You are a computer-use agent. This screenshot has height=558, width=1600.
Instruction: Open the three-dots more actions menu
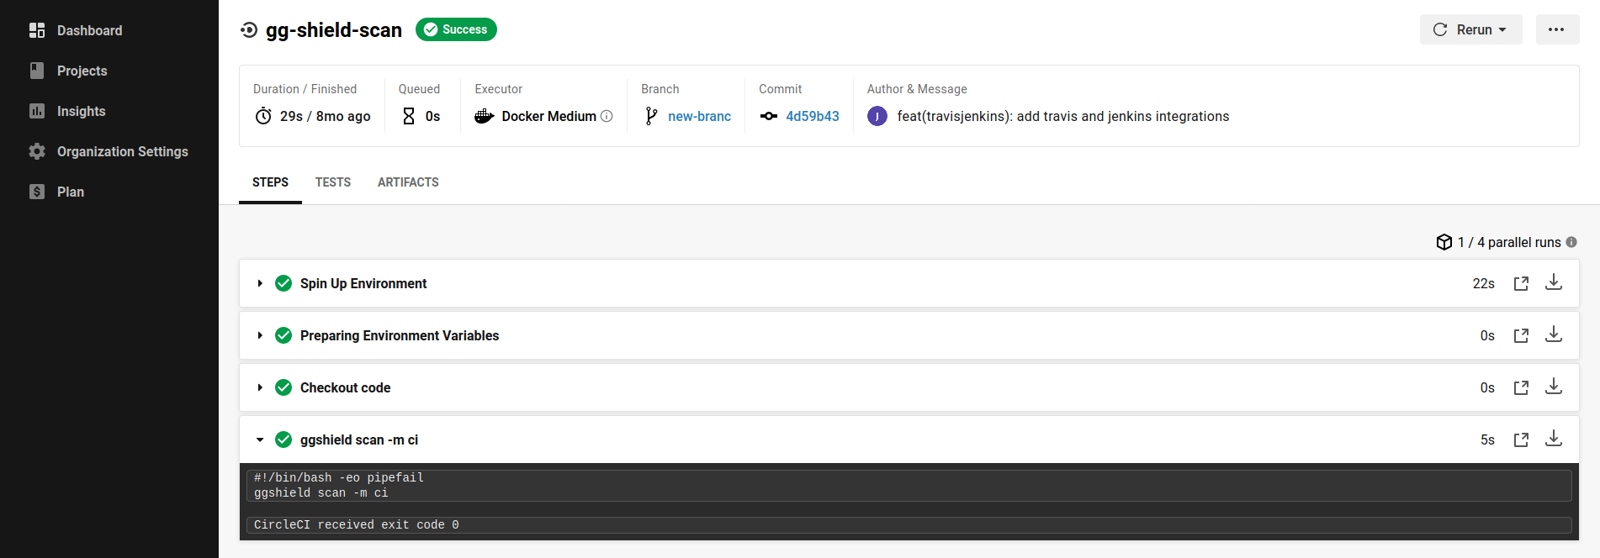(1557, 29)
